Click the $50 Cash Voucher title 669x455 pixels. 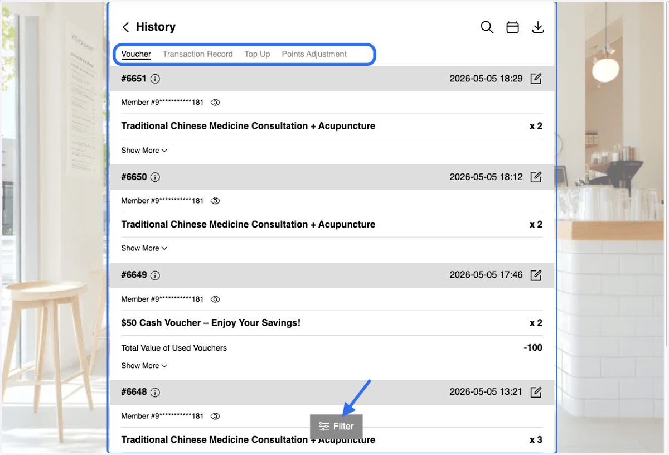pyautogui.click(x=211, y=323)
